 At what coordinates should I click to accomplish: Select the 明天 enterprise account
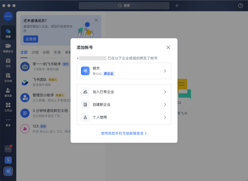coord(124,71)
